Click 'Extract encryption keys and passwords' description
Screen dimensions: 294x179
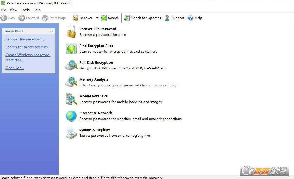128,85
